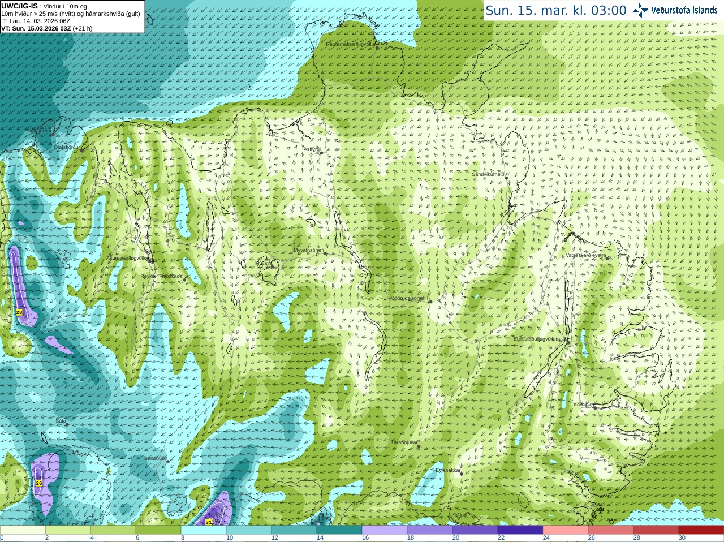Screen dimensions: 724x542
Task: Select the 8–10 m/s light cyan legend swatch
Action: [x=204, y=530]
